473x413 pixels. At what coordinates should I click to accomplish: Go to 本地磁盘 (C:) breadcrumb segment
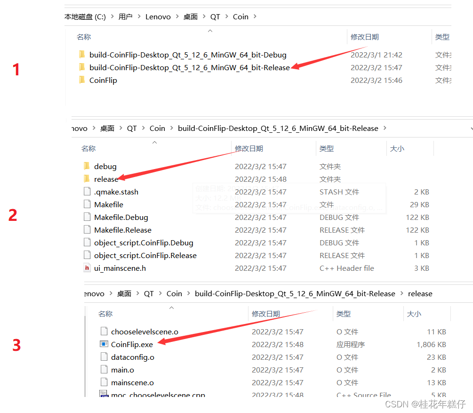(x=85, y=17)
